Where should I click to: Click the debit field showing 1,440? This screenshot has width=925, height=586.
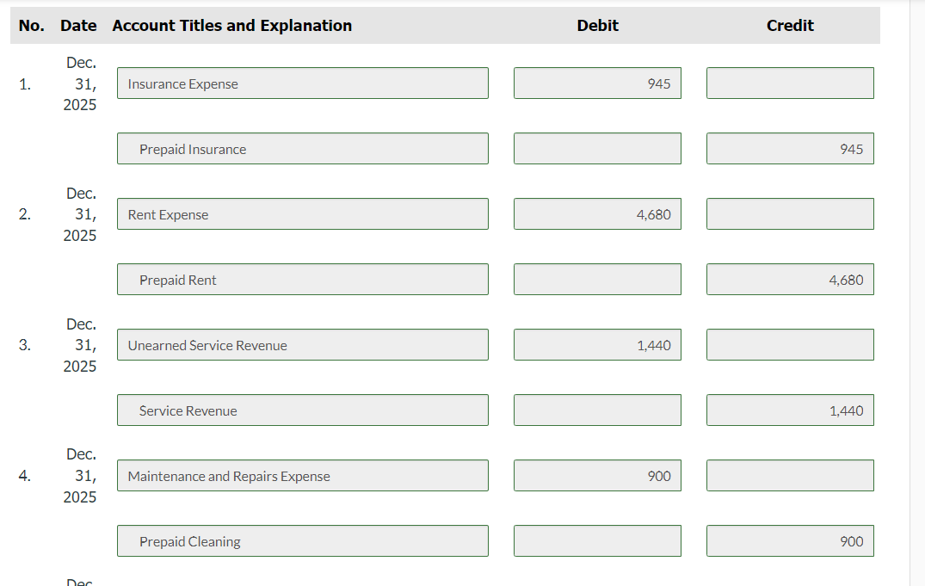click(x=597, y=345)
